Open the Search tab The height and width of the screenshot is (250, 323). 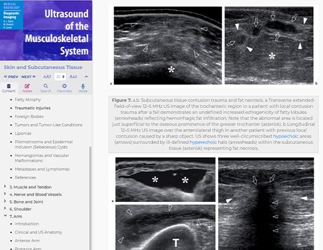click(46, 88)
